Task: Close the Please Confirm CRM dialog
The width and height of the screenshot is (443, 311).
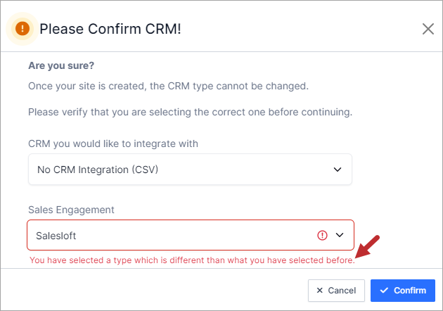Action: point(428,29)
